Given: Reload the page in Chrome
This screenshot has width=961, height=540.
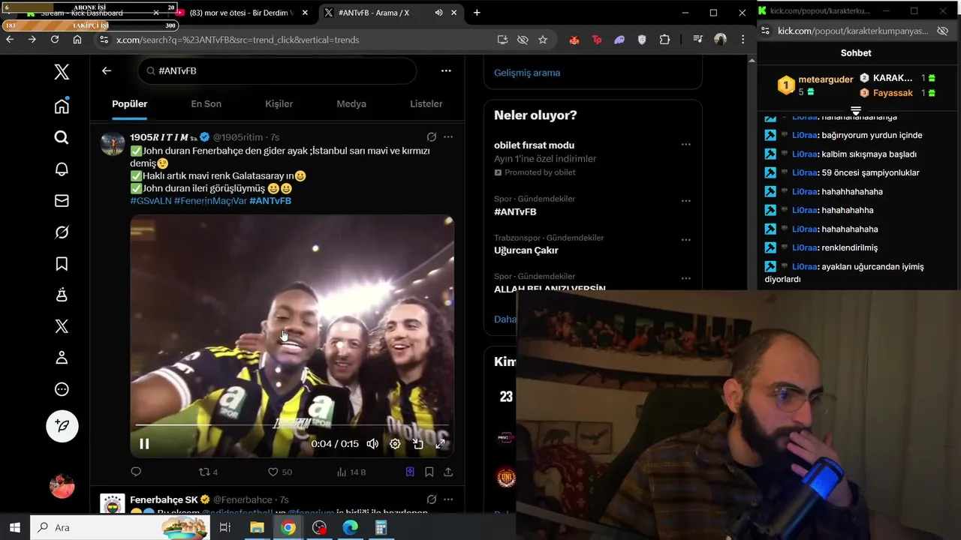Looking at the screenshot, I should click(x=55, y=40).
